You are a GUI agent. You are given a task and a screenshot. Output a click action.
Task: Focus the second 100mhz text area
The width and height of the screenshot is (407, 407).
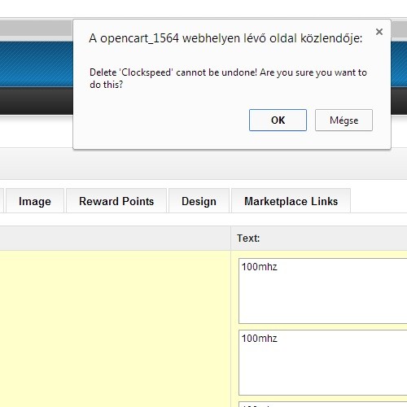pos(323,362)
